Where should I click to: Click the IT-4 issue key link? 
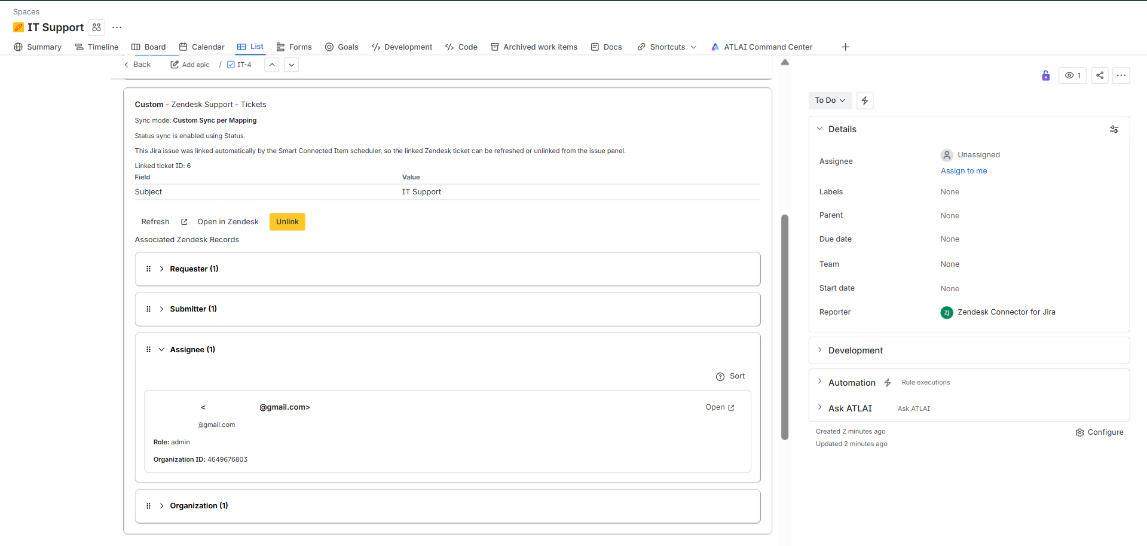(244, 65)
